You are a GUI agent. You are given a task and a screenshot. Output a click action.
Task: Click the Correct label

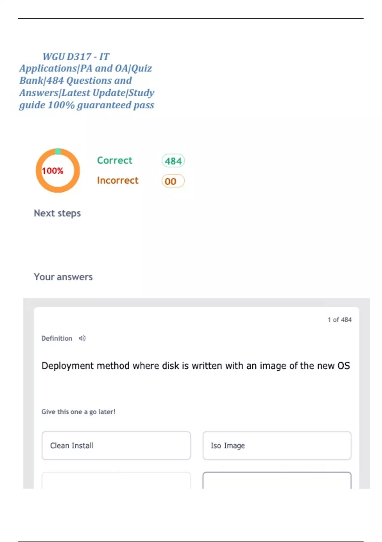(115, 160)
